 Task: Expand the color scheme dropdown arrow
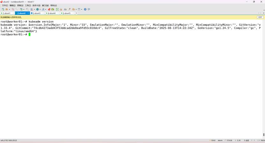[34, 9]
